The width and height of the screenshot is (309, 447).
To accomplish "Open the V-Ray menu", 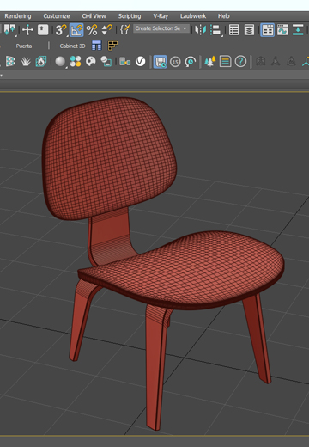I will [x=161, y=16].
